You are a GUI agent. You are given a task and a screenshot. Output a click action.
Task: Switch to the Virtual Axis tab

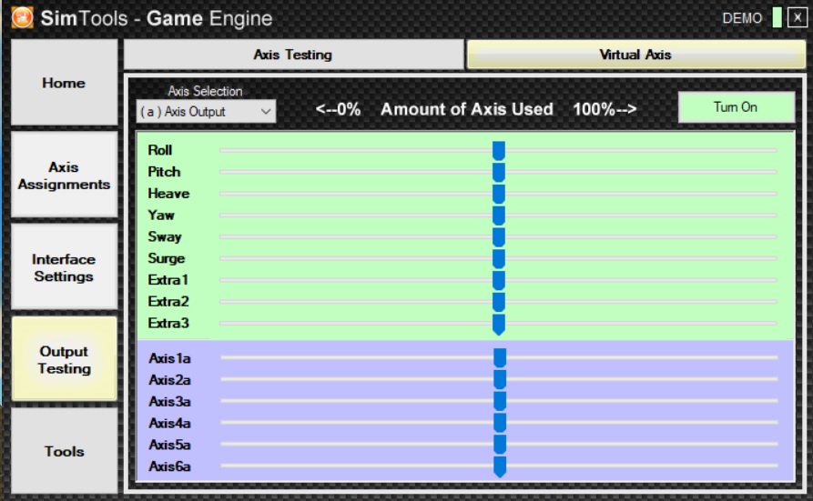(635, 55)
